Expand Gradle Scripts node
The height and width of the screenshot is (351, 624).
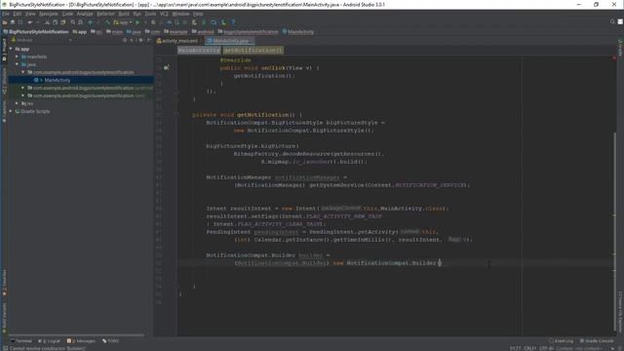pyautogui.click(x=11, y=111)
